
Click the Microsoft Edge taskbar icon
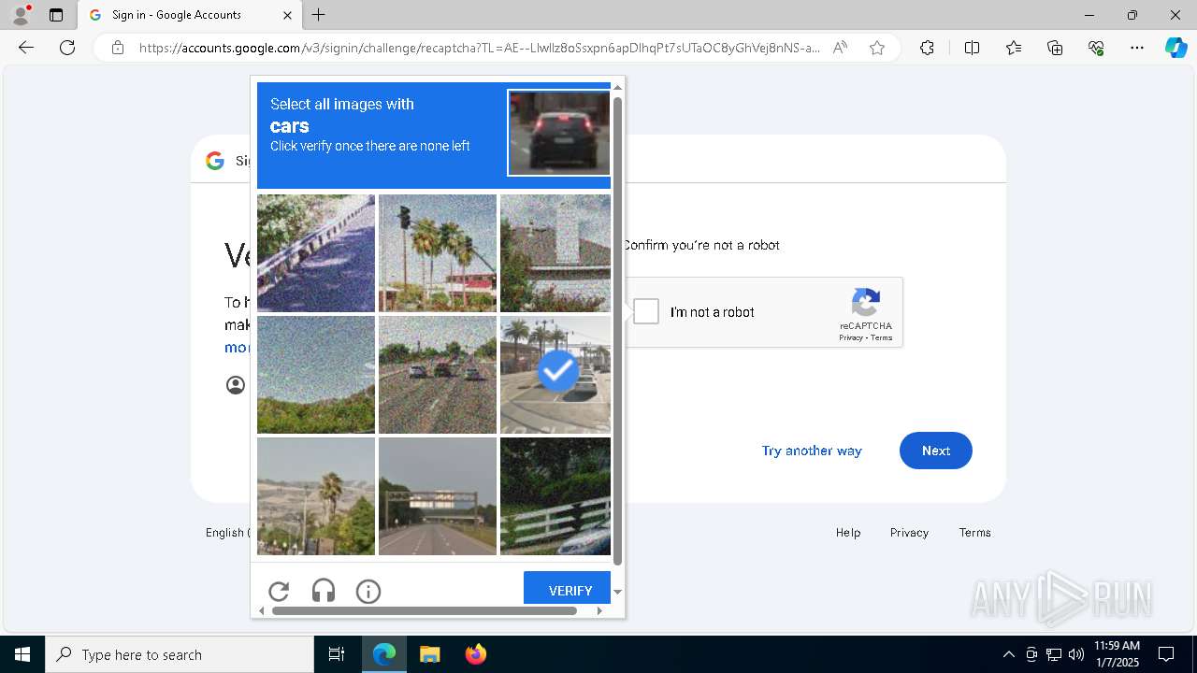tap(384, 654)
